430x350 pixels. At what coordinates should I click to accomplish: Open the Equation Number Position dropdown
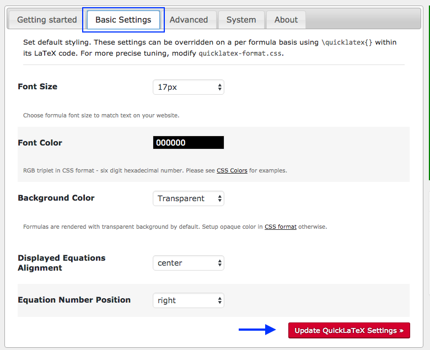click(188, 300)
